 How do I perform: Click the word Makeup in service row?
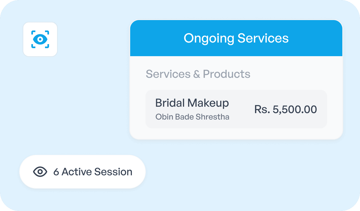(208, 103)
